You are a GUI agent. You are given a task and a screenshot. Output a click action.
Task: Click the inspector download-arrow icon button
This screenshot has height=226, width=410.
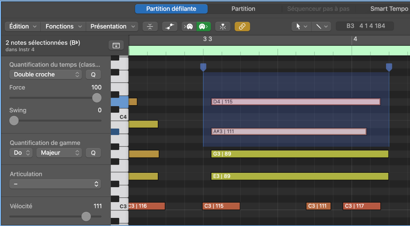coord(116,45)
